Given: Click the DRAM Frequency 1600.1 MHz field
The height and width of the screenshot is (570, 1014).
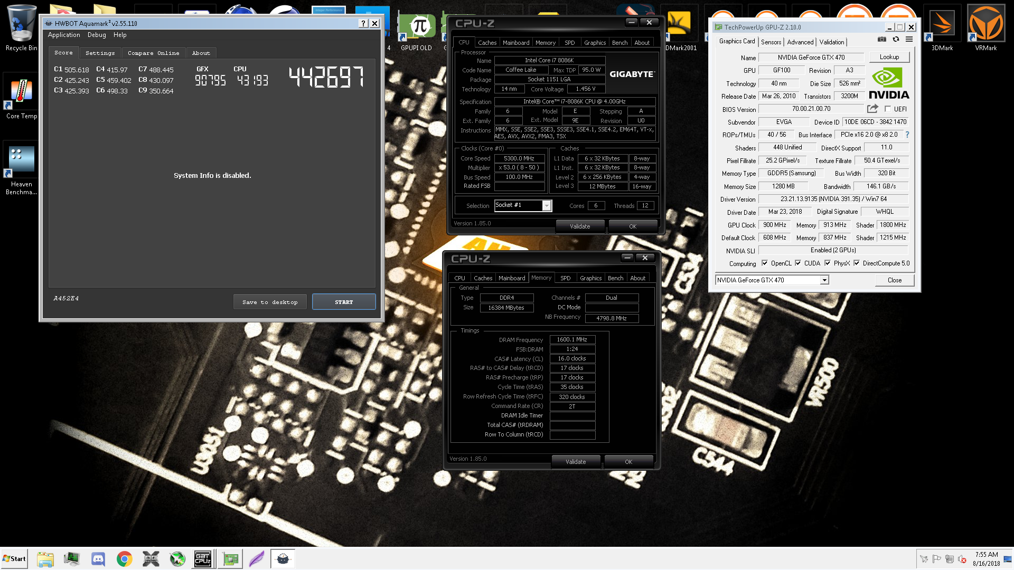Looking at the screenshot, I should point(572,339).
